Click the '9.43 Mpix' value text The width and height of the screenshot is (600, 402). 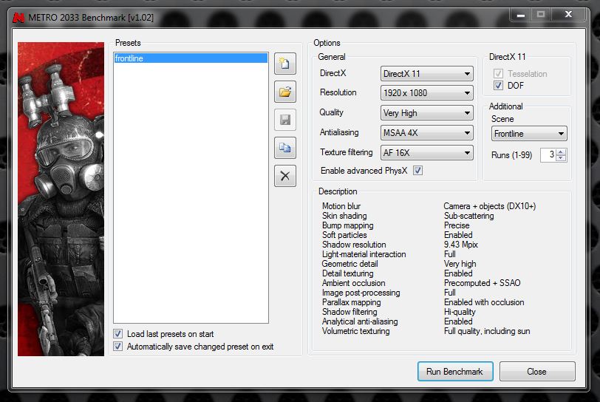tap(461, 245)
